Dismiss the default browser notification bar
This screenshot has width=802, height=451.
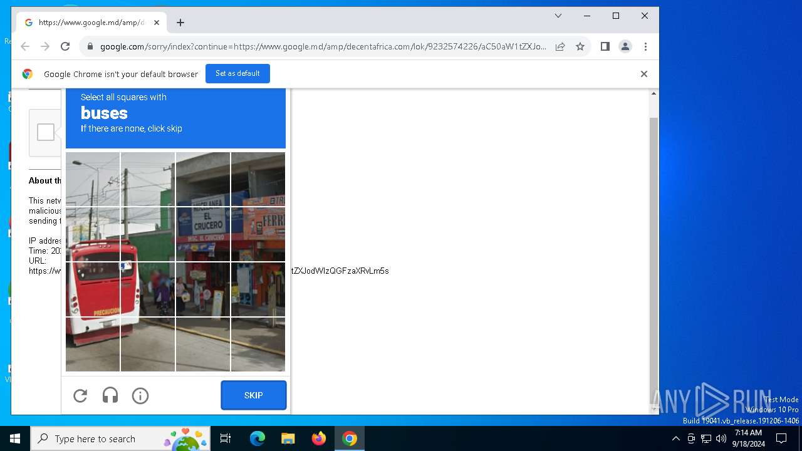click(643, 74)
